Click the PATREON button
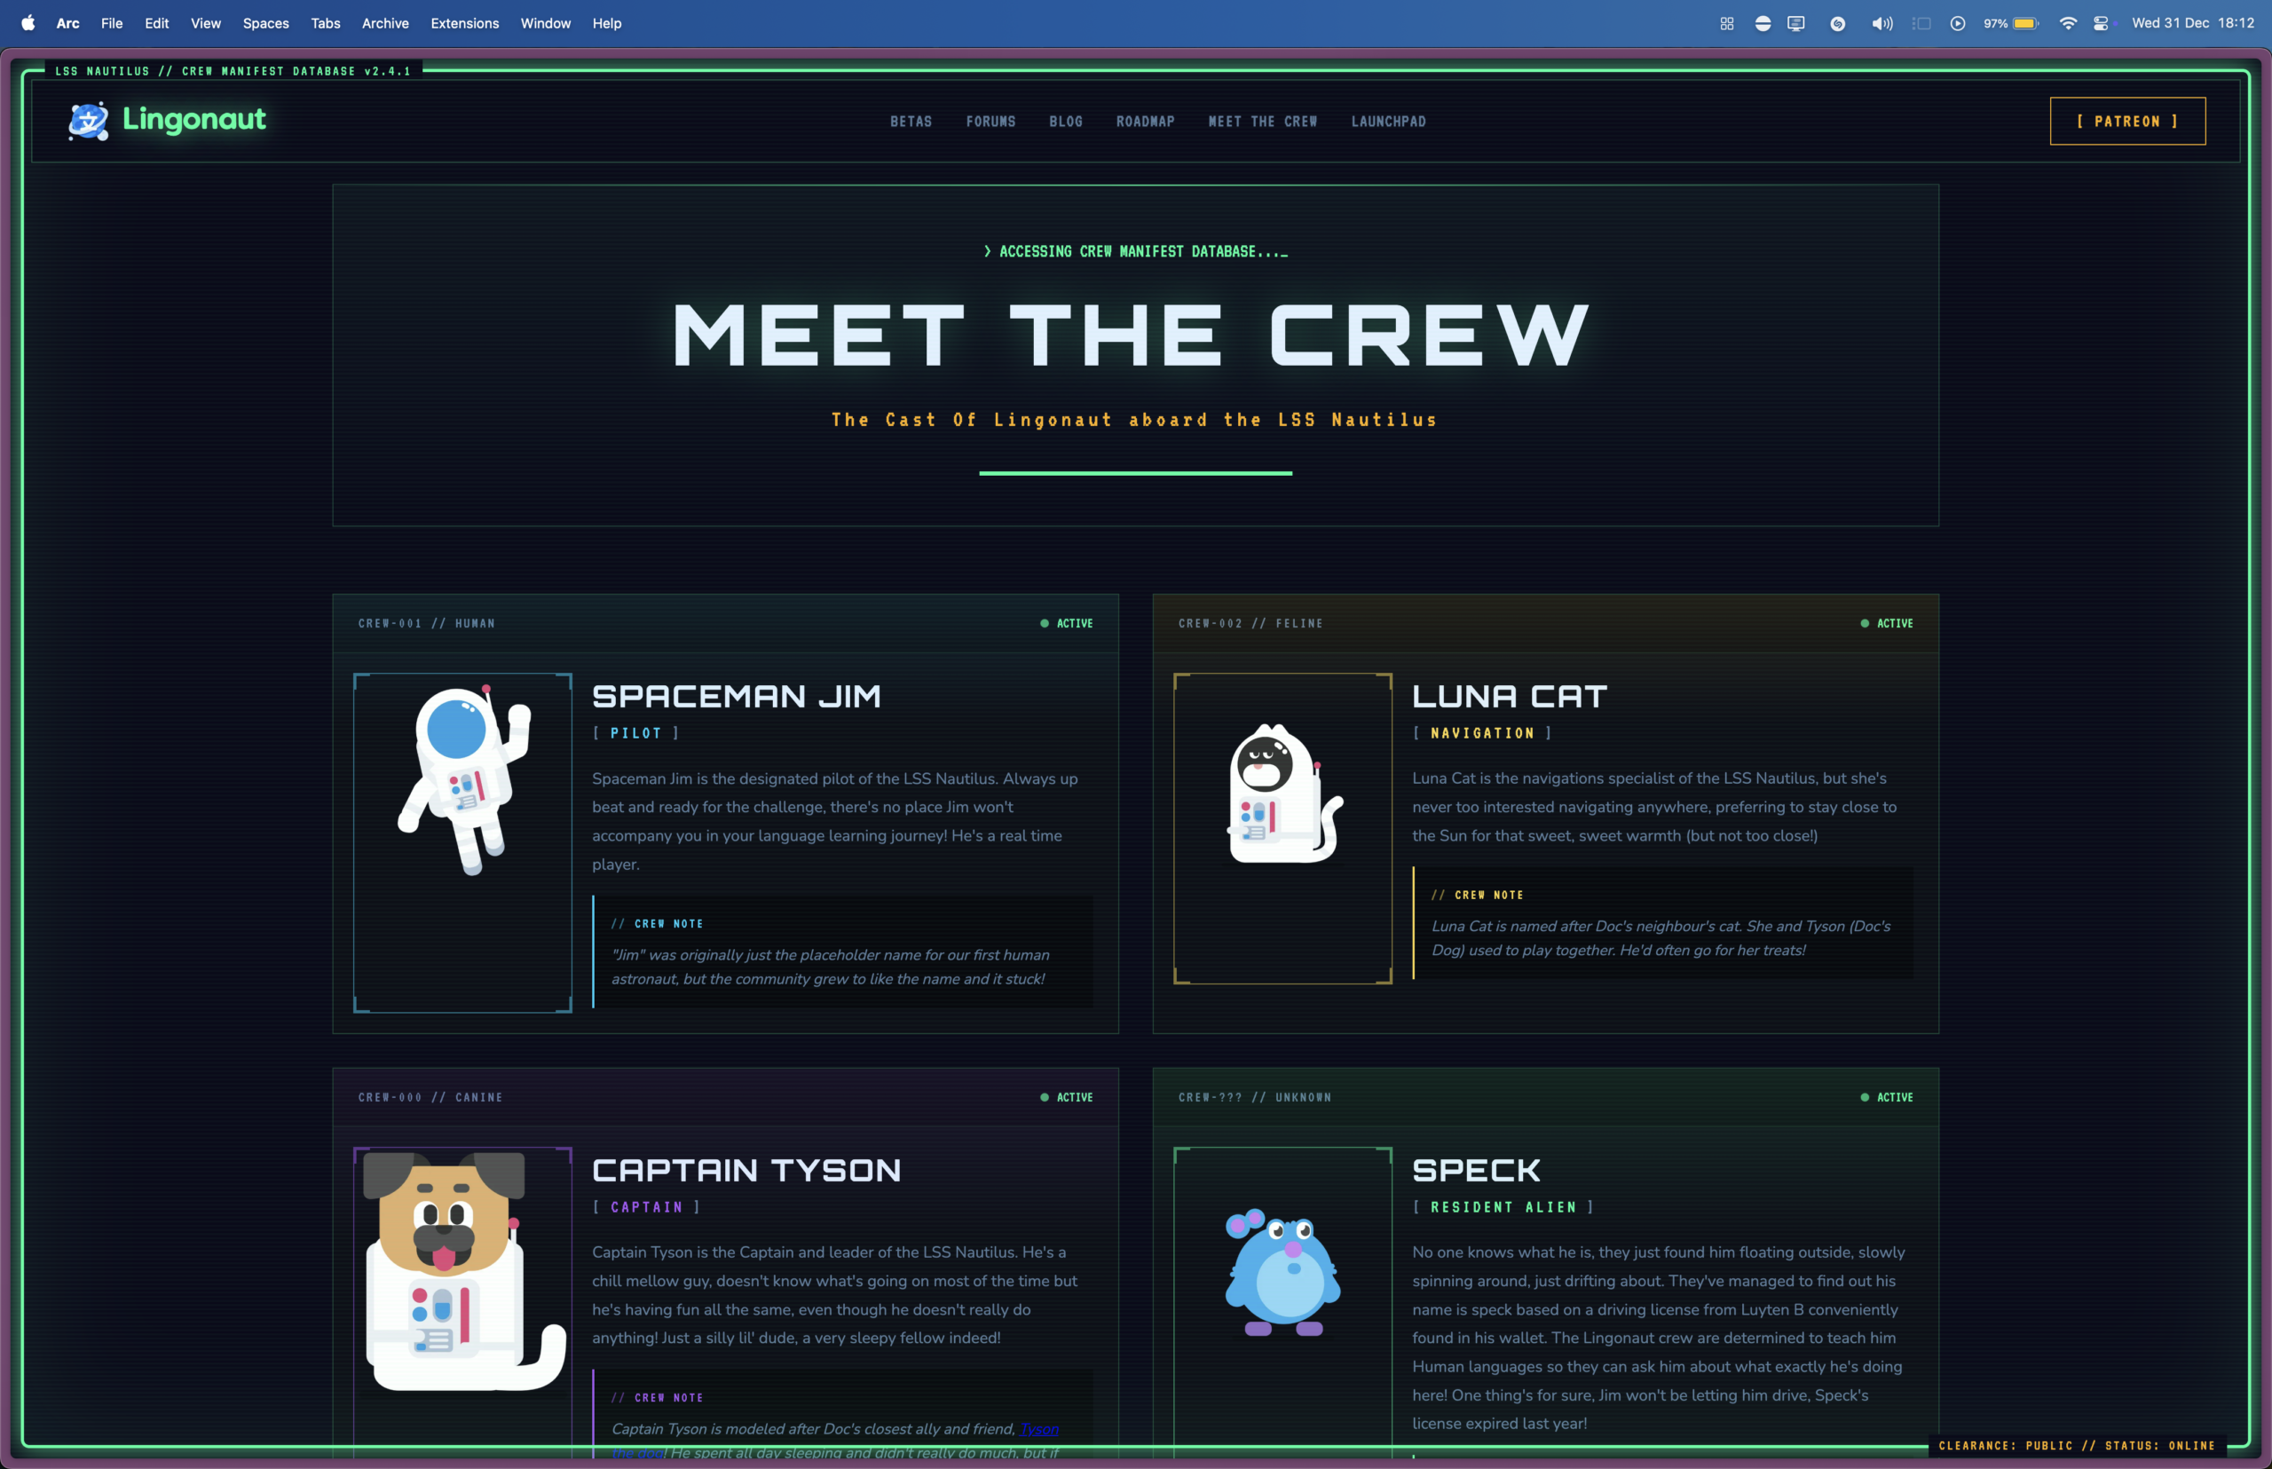 [x=2127, y=121]
